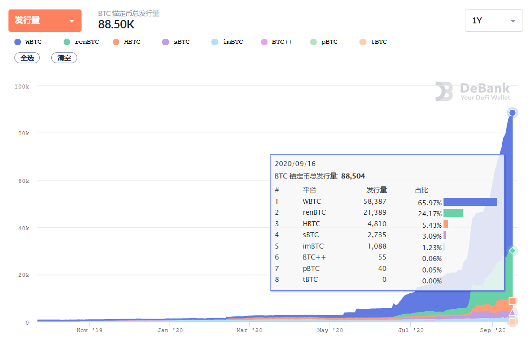Click the 占比 column header

422,190
